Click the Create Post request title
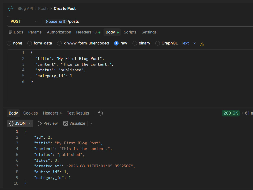Viewport: 253px width, 190px height. pyautogui.click(x=65, y=9)
